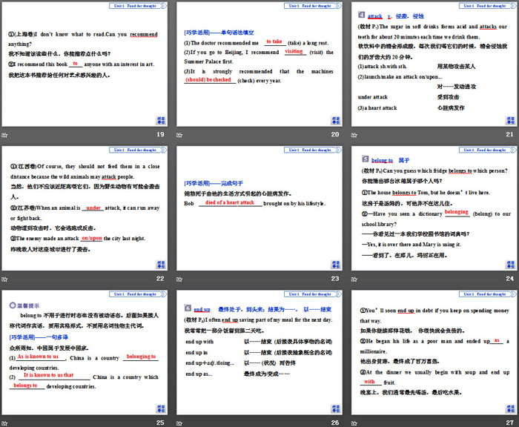Click the animation star icon under slide 22

(x=4, y=279)
